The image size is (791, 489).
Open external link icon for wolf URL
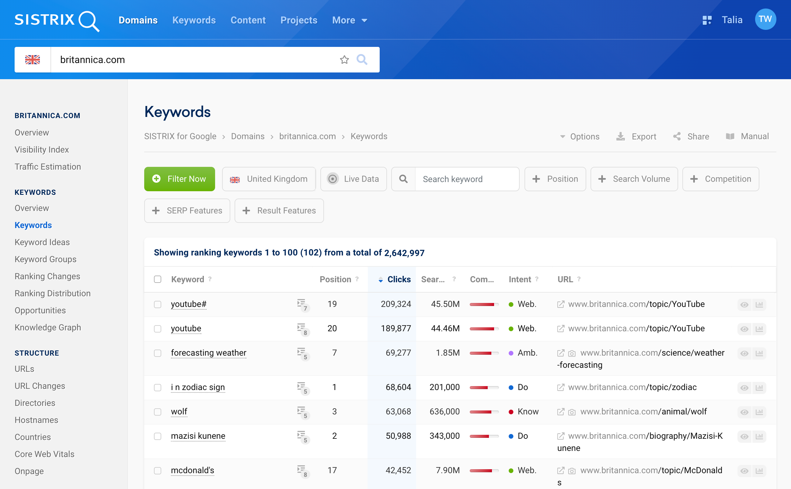pos(561,412)
